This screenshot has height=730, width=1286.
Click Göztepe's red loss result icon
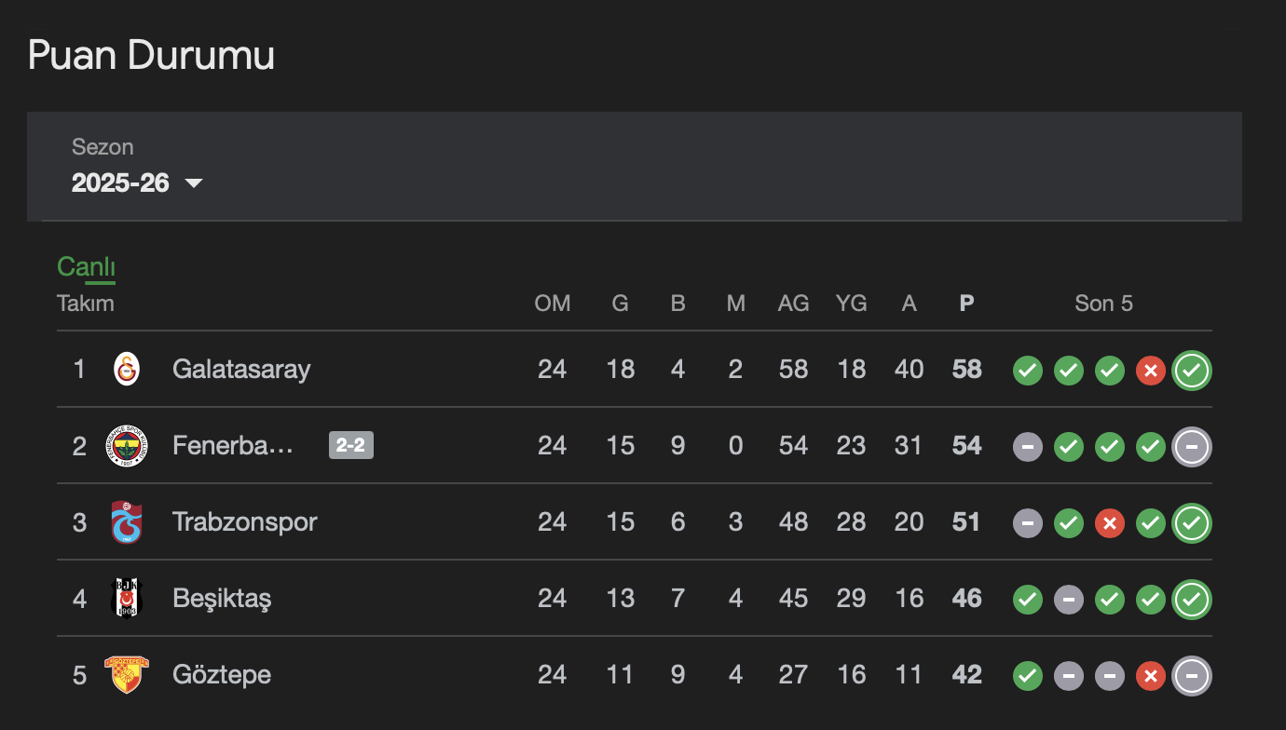[1151, 676]
